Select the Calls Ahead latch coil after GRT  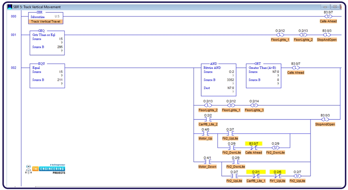296,68
